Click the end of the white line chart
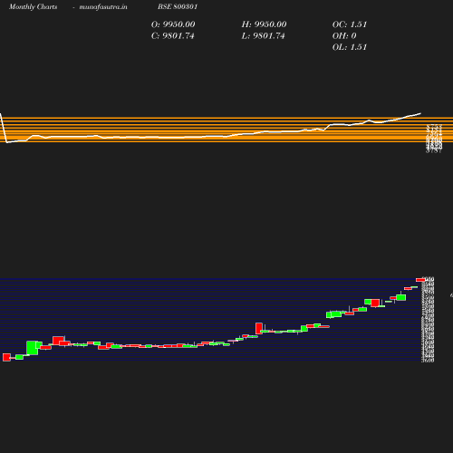Viewport: 453px width, 453px height. pyautogui.click(x=420, y=113)
